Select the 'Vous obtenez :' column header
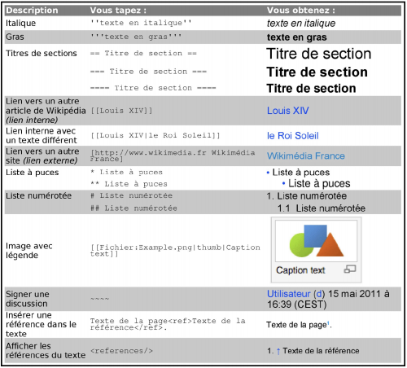The width and height of the screenshot is (407, 368). click(x=301, y=11)
